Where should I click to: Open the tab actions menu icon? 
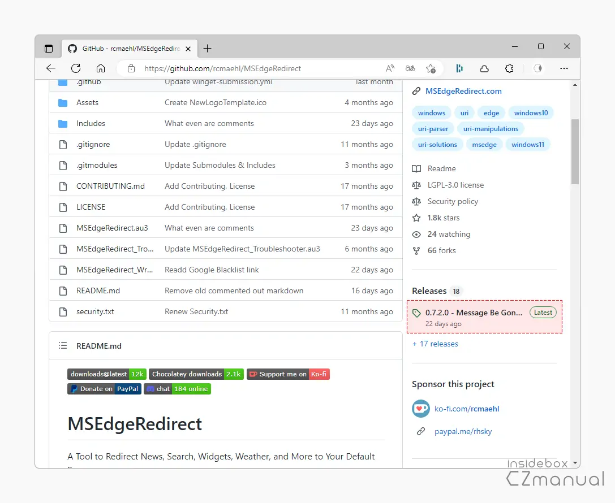point(49,49)
